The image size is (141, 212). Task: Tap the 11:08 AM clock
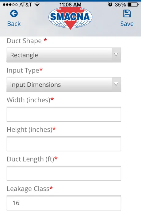pyautogui.click(x=70, y=5)
